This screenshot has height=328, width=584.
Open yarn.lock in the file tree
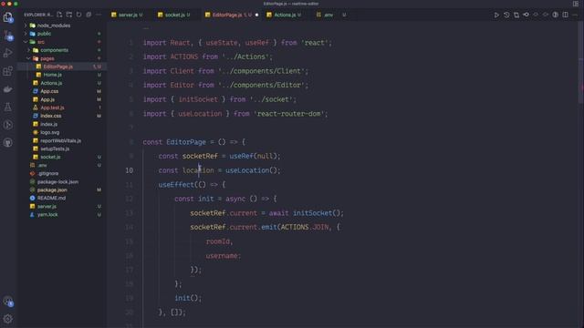point(47,215)
